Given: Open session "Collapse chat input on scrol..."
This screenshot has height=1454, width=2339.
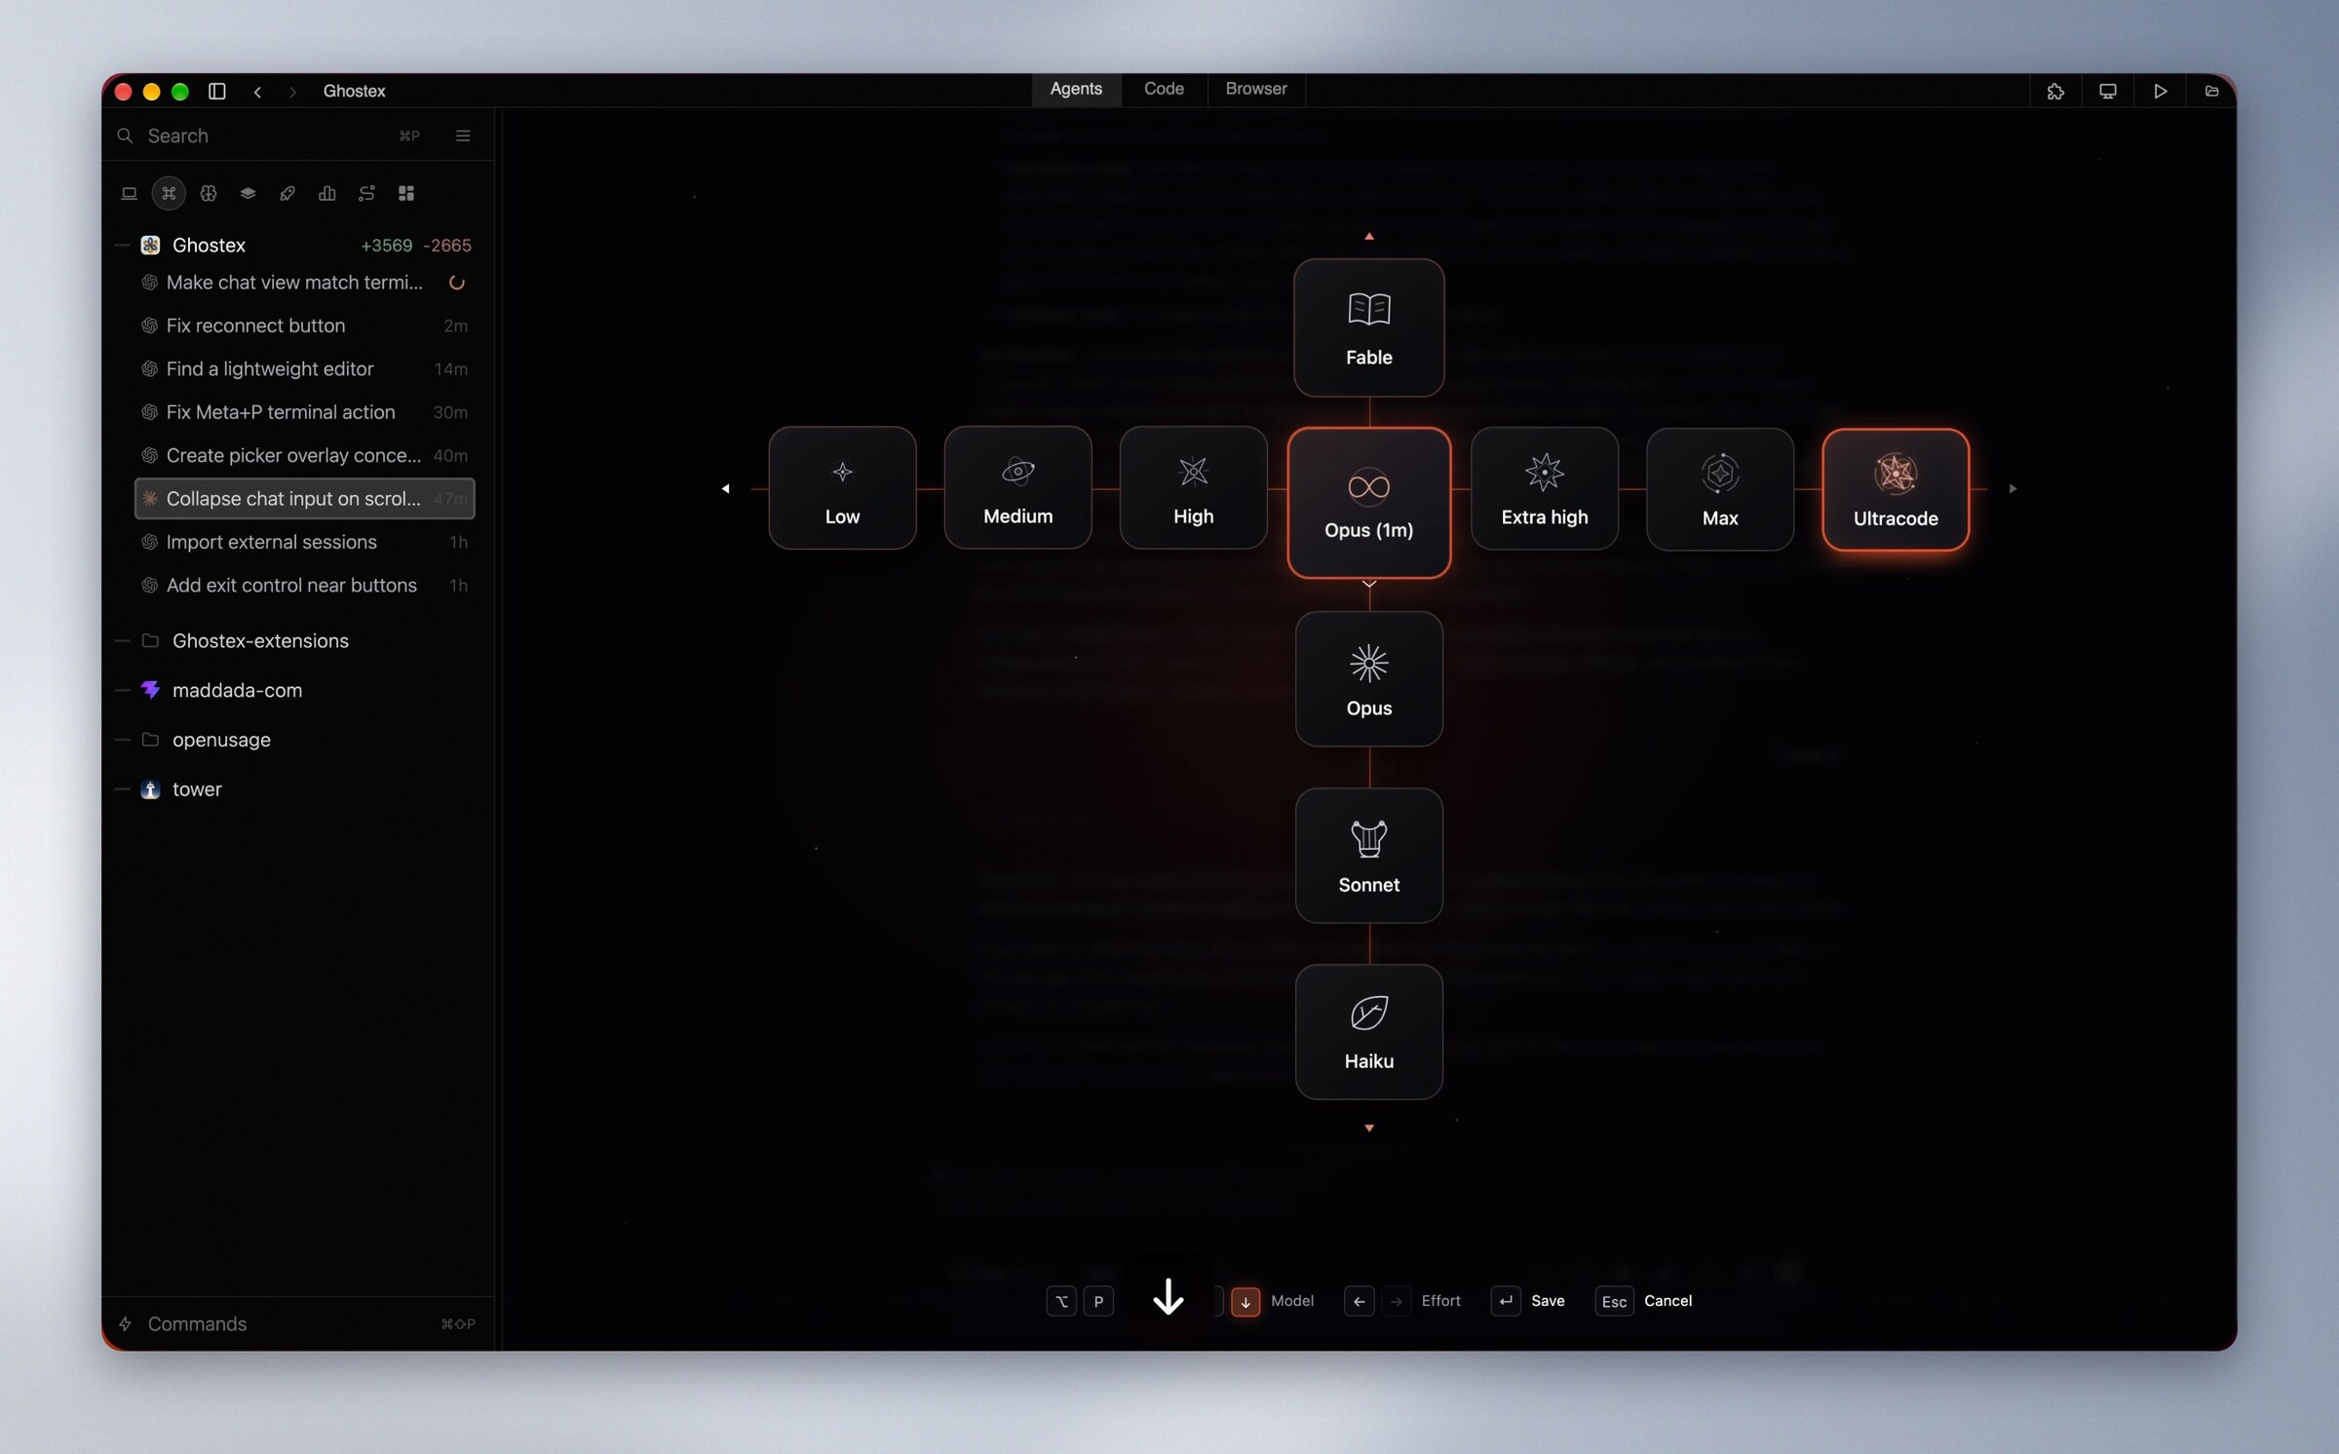Looking at the screenshot, I should coord(304,499).
